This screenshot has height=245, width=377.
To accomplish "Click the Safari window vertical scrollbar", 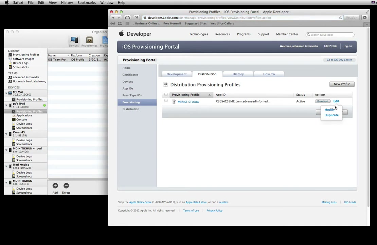I will pyautogui.click(x=368, y=117).
